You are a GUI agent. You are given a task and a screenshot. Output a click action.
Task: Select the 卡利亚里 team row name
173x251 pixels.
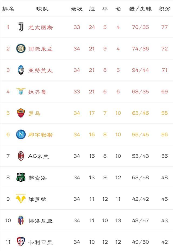point(41,242)
